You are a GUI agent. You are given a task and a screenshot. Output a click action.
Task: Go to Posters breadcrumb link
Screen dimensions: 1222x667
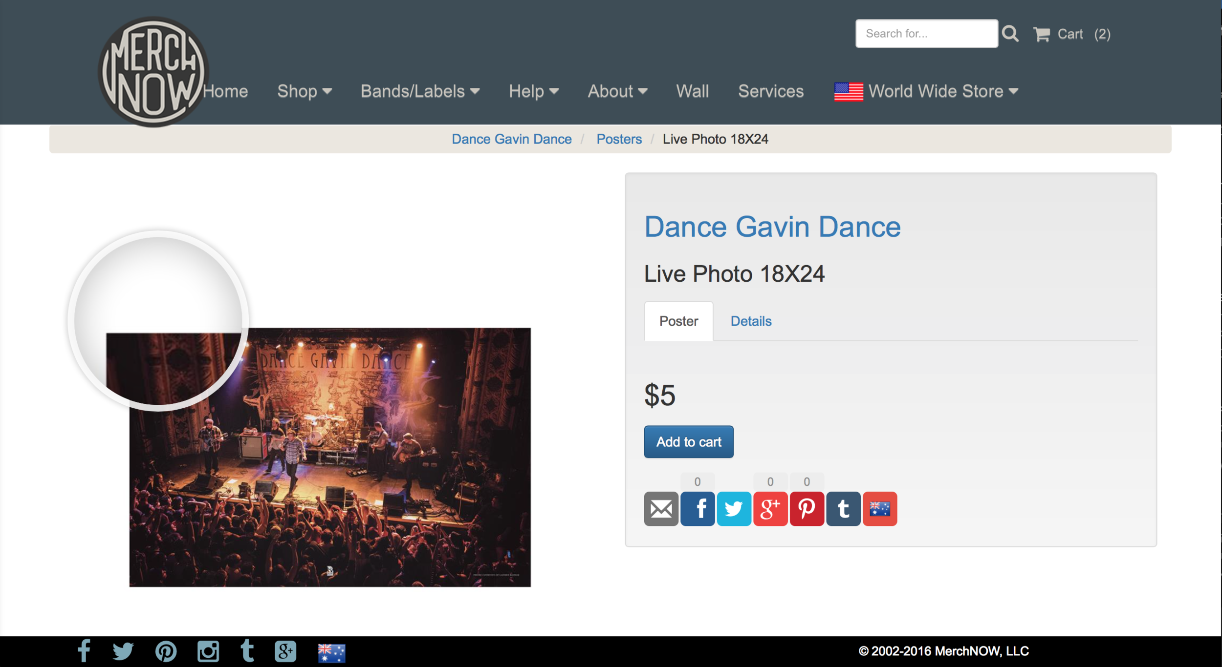619,139
